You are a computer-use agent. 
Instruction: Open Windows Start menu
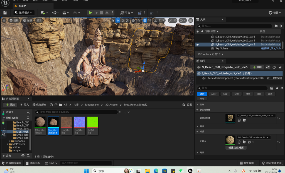[x=86, y=171]
